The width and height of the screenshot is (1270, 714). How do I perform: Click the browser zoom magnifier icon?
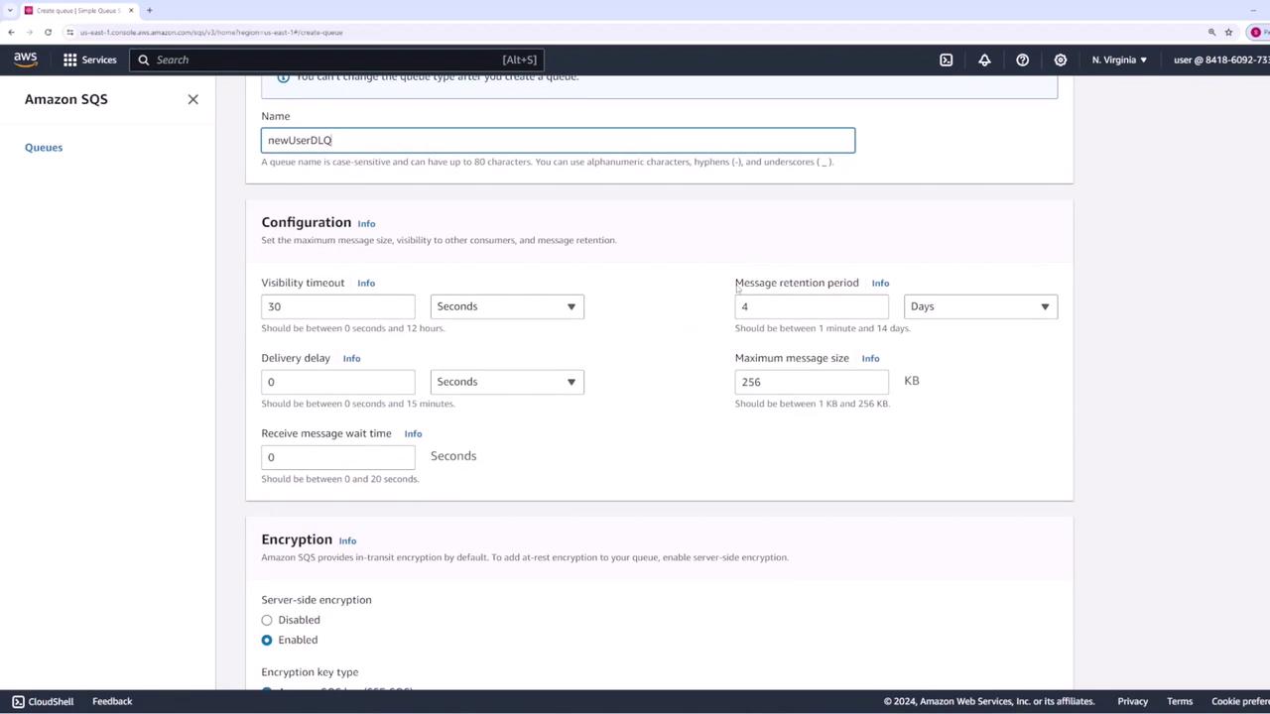[1211, 32]
